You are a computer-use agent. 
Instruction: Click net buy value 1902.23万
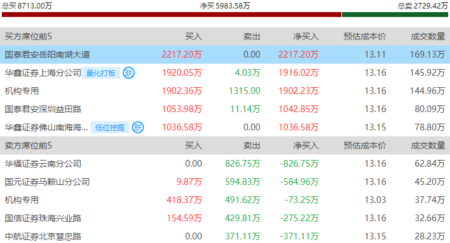[298, 91]
